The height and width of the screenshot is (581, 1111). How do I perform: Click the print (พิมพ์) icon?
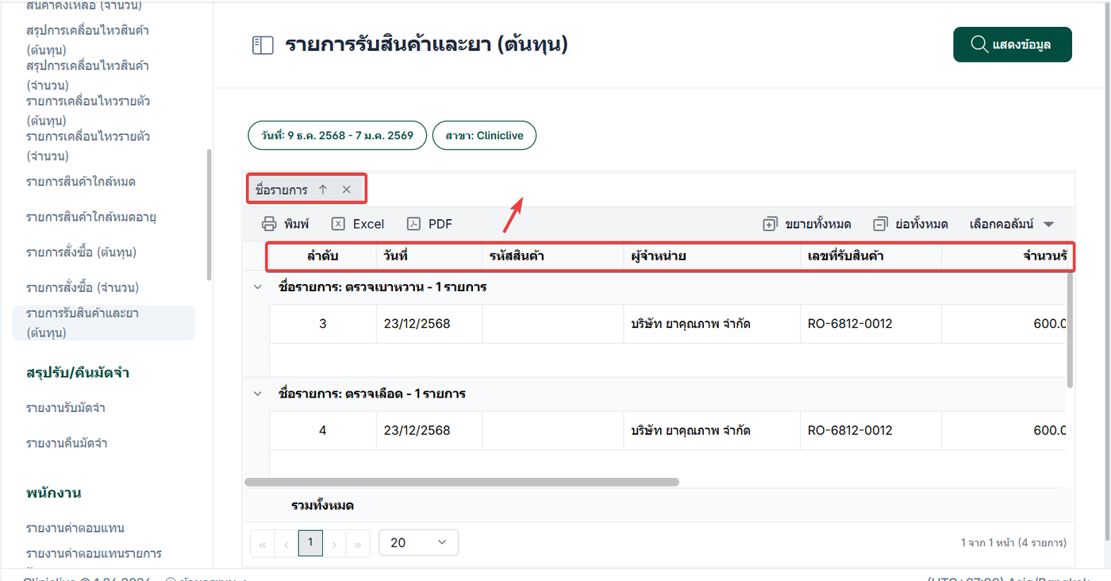click(270, 224)
